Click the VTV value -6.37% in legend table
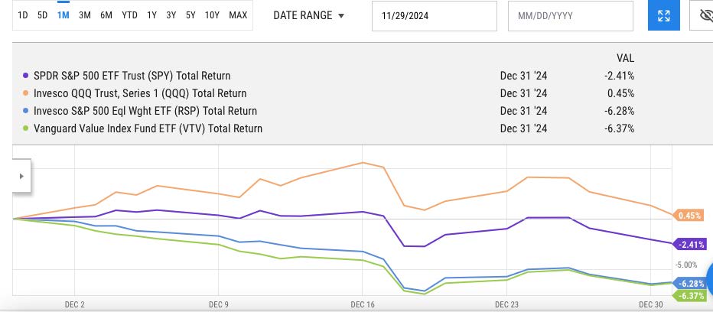713x312 pixels. point(620,128)
